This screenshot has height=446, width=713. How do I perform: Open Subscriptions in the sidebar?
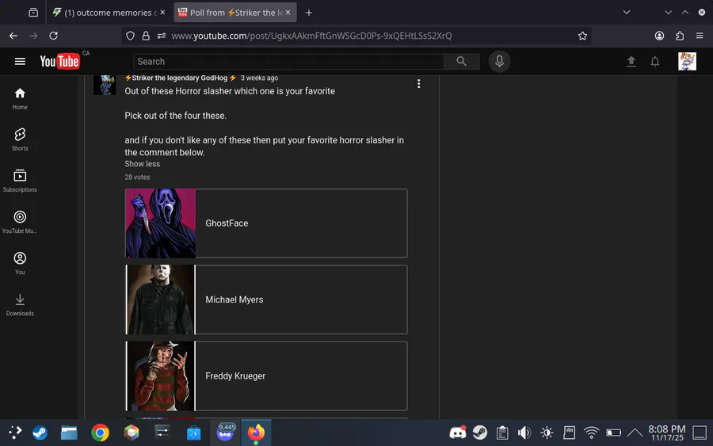[20, 181]
